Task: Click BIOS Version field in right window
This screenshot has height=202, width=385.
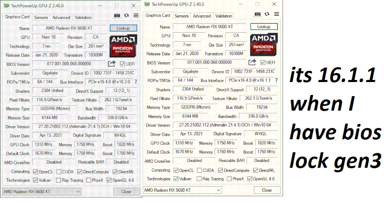Action: click(x=209, y=62)
